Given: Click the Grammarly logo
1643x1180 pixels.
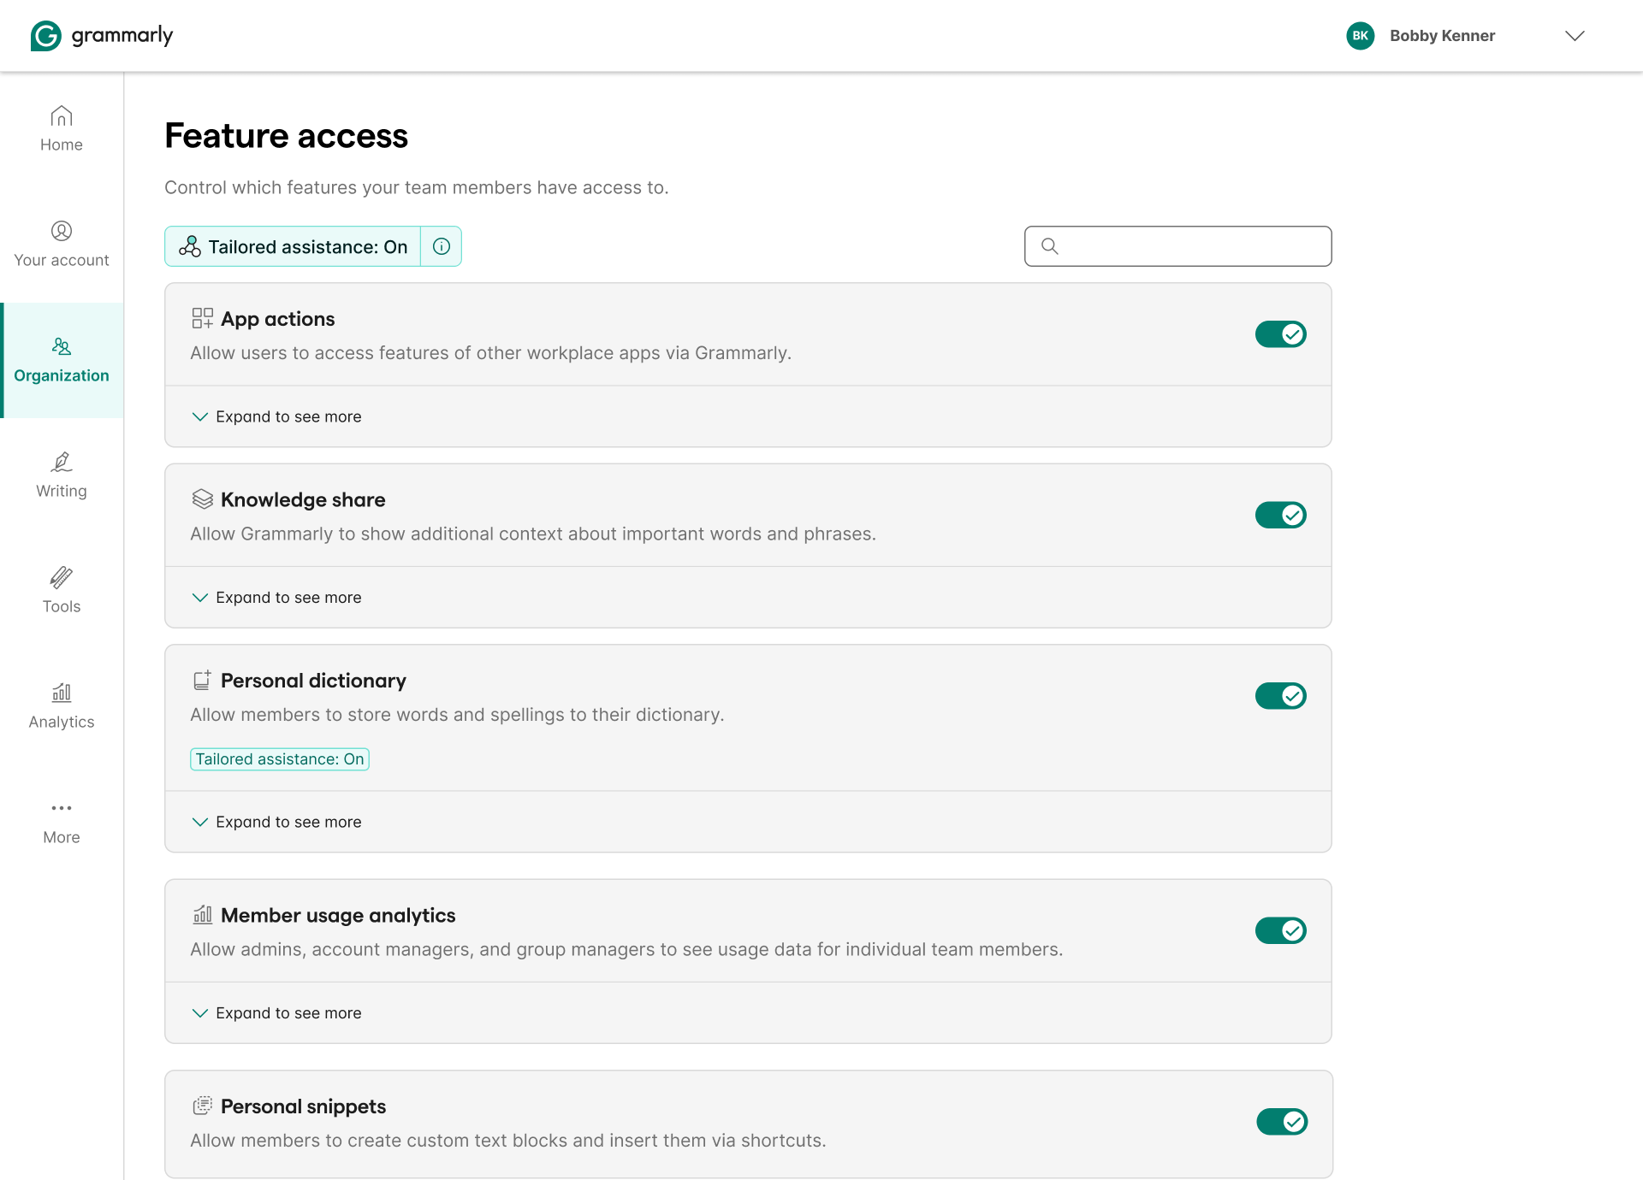Looking at the screenshot, I should (x=101, y=35).
